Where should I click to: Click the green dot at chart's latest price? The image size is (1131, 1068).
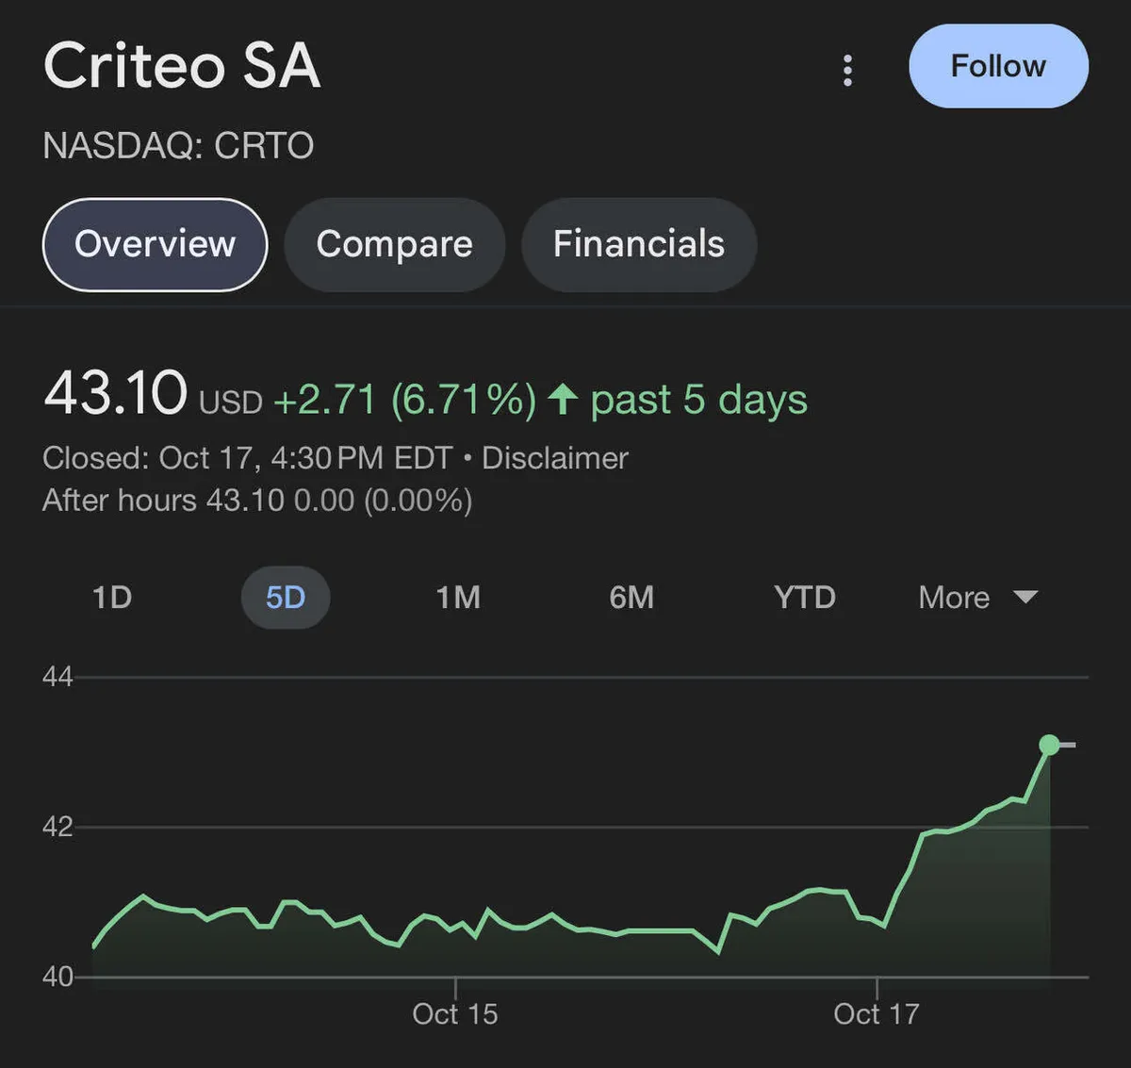tap(1049, 746)
